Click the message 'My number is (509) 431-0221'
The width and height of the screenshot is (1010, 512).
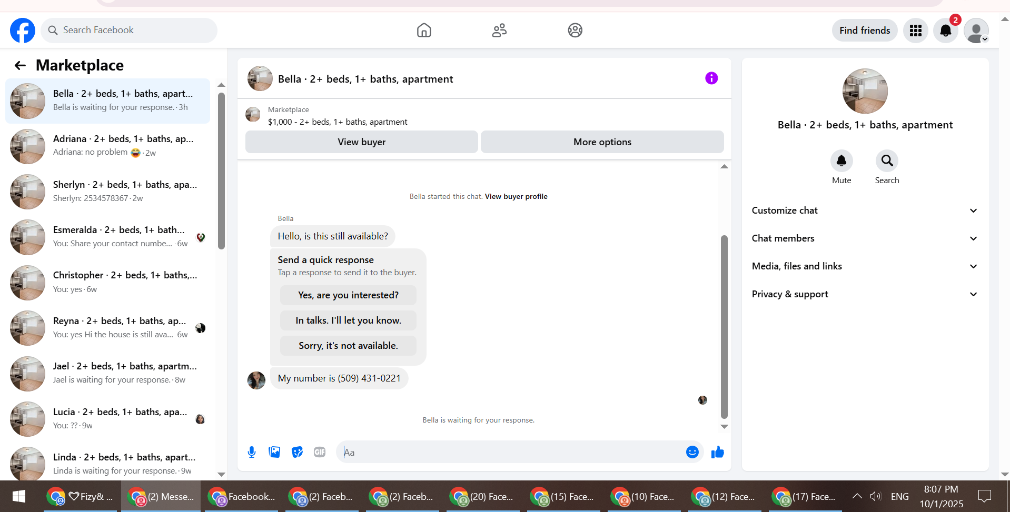[x=339, y=378]
